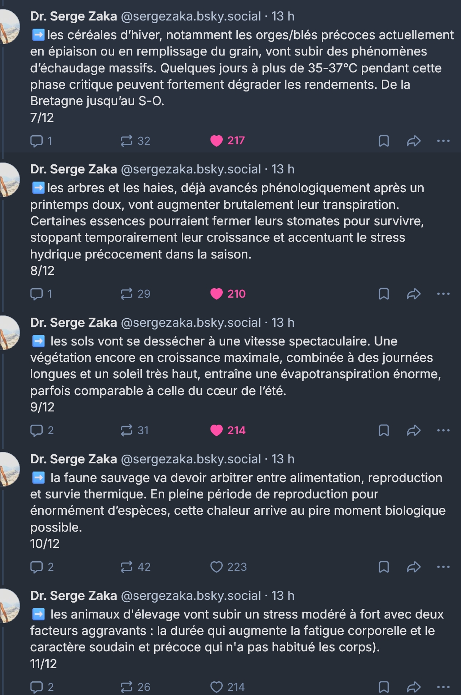This screenshot has height=695, width=461.
Task: Bookmark the 7/12 céréales d'hiver post
Action: point(384,141)
